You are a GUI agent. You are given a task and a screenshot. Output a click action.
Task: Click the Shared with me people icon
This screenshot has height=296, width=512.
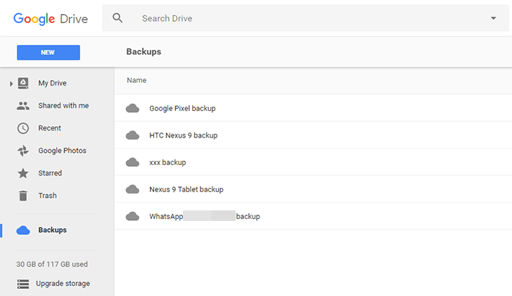click(x=23, y=106)
